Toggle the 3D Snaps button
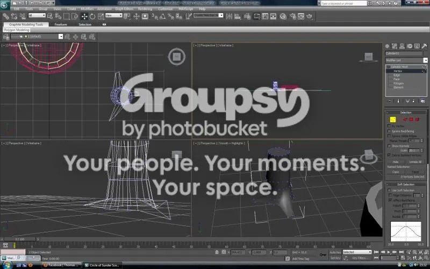 pos(155,17)
